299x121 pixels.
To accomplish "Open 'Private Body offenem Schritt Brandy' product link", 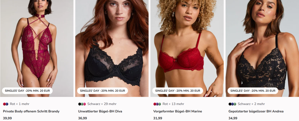I will pos(31,111).
